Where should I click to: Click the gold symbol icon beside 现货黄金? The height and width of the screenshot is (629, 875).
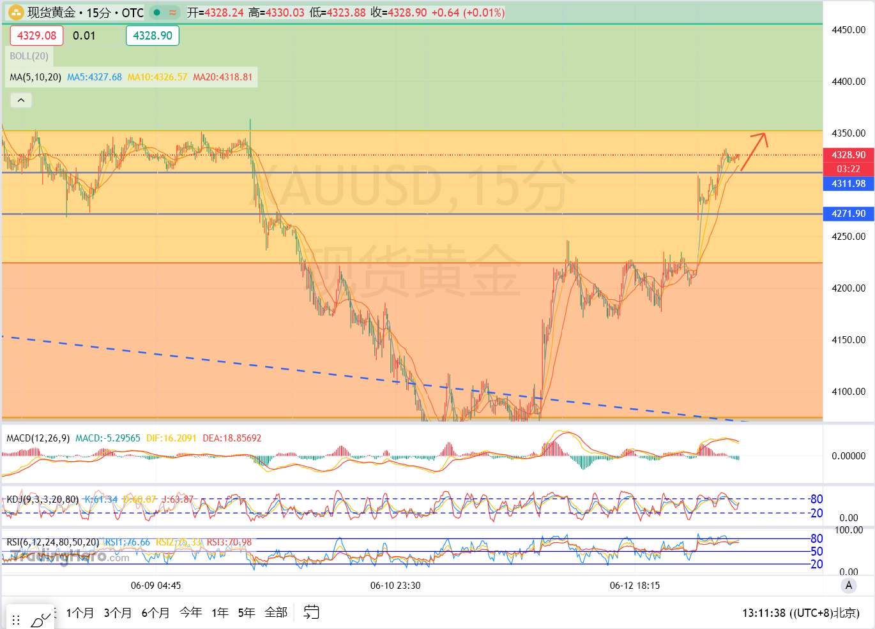(15, 12)
